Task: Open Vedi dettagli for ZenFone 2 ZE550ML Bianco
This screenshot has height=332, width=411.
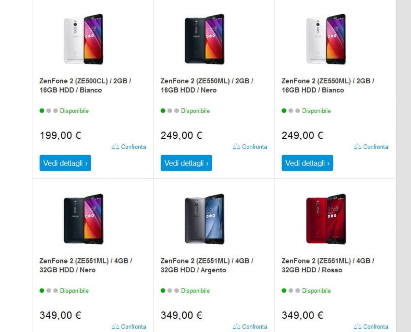Action: click(307, 163)
